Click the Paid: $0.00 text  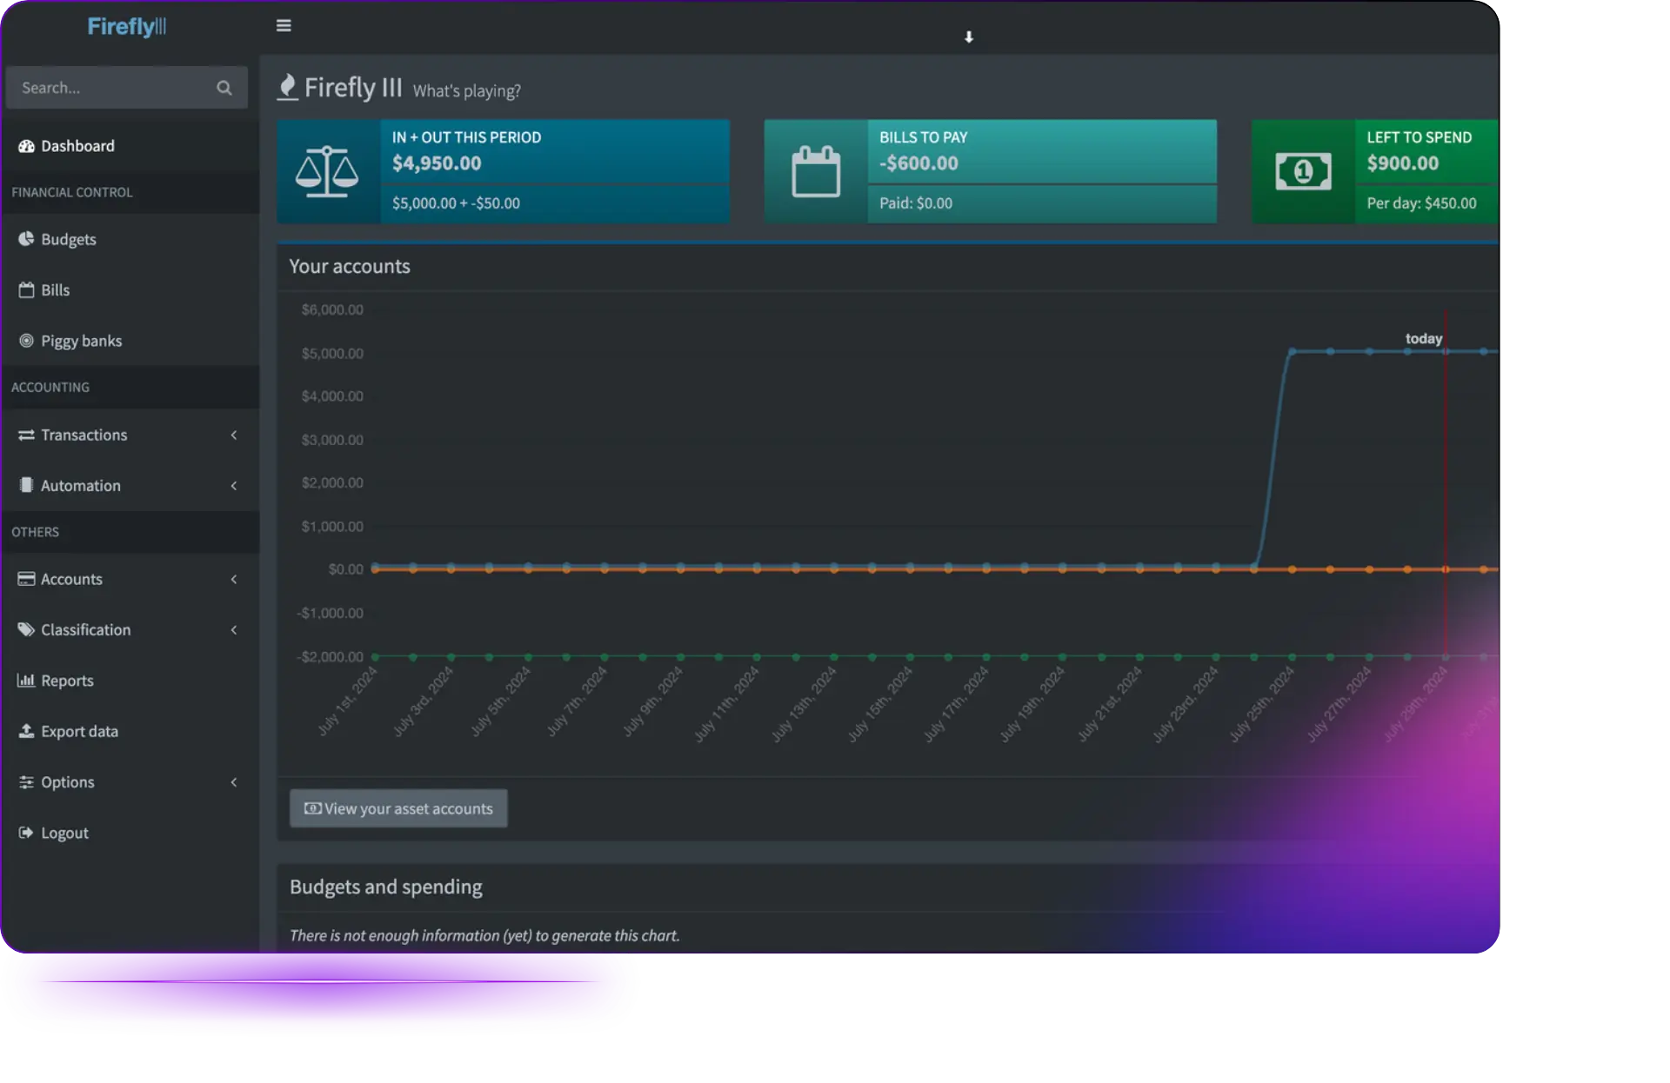coord(916,203)
